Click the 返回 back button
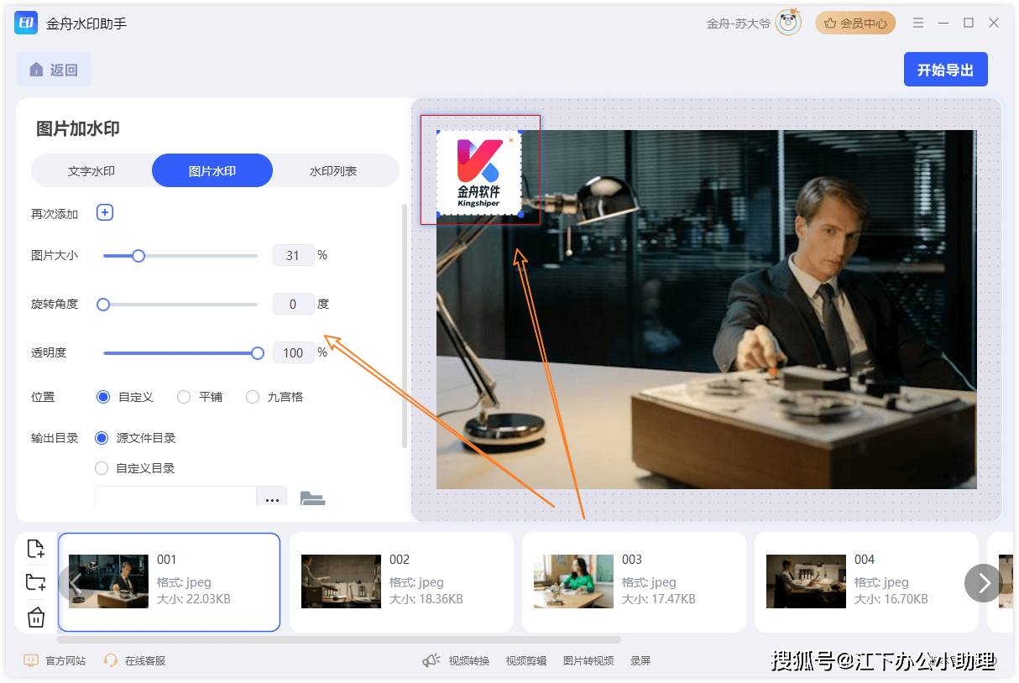Screen dimensions: 1019x683 (x=54, y=70)
